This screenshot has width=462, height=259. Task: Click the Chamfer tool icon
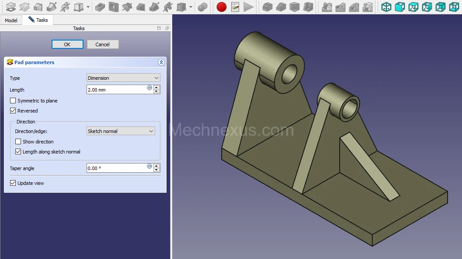(x=281, y=7)
